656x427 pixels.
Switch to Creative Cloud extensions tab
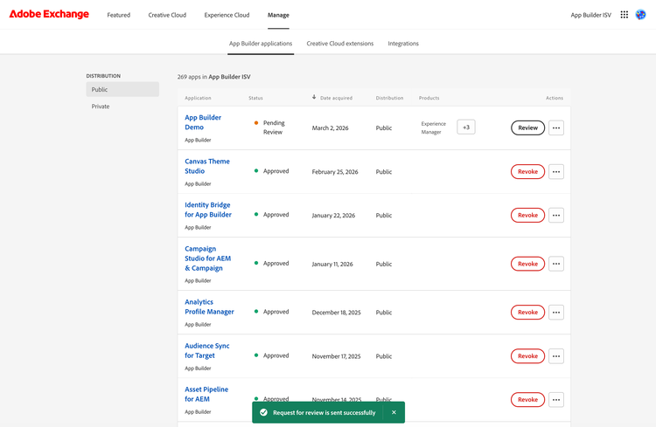pyautogui.click(x=339, y=44)
